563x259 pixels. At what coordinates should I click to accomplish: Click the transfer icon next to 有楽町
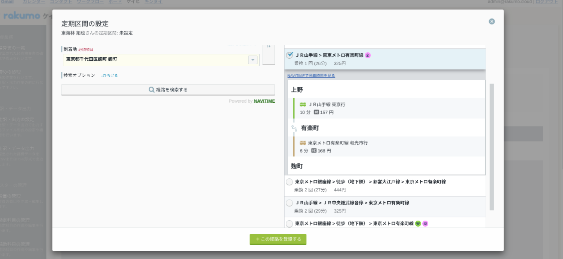coord(294,128)
